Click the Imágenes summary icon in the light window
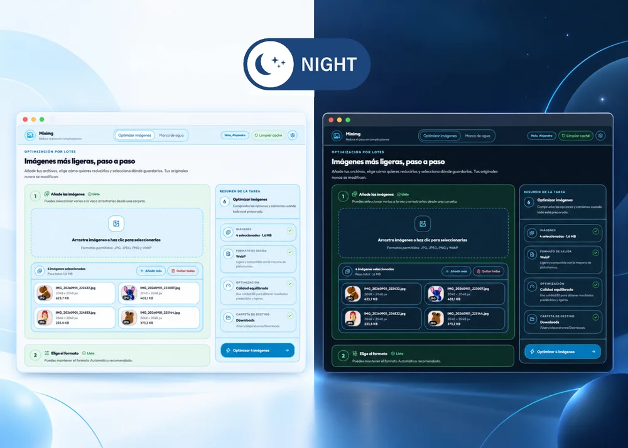Image resolution: width=628 pixels, height=448 pixels. click(x=229, y=232)
